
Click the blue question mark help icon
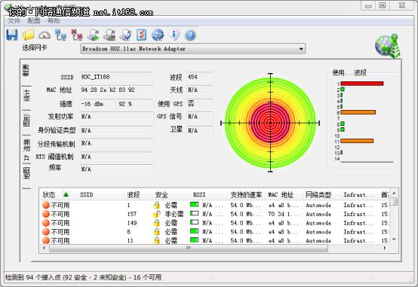tap(190, 35)
